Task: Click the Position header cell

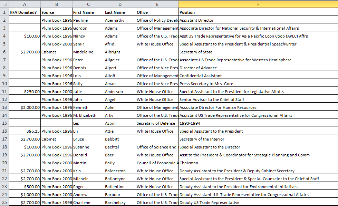Action: click(258, 12)
